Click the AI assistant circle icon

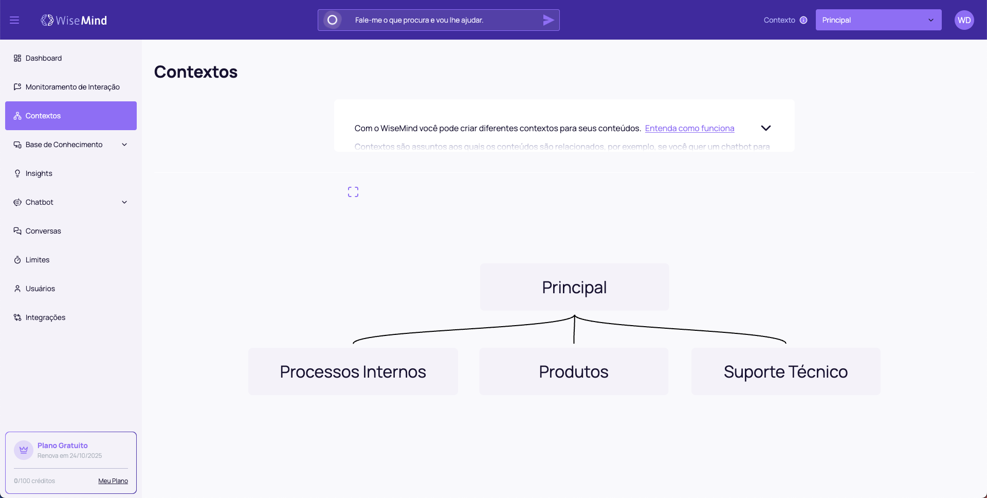[x=333, y=20]
